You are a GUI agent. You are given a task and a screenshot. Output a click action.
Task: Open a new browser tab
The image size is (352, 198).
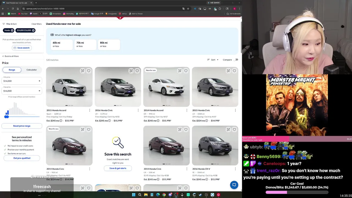point(36,3)
